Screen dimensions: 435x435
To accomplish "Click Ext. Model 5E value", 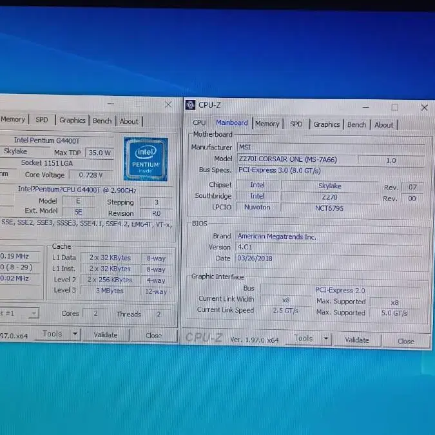I will [x=79, y=212].
